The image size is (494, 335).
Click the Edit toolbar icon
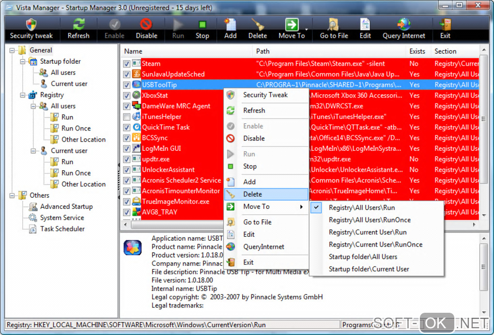(x=365, y=24)
